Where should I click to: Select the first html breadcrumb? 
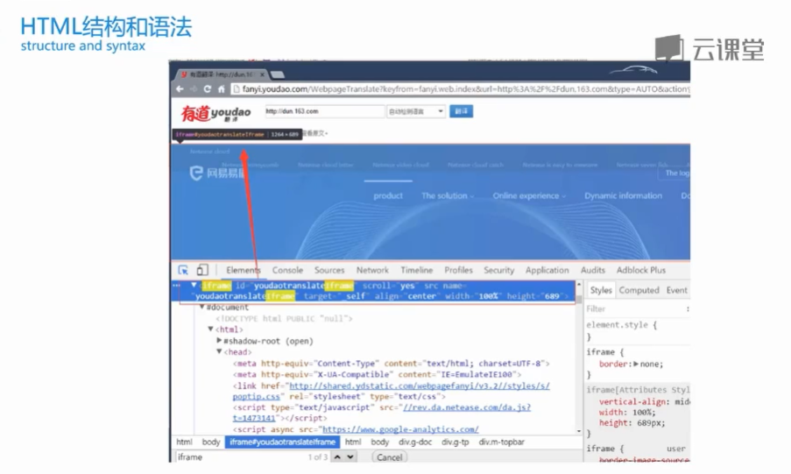[x=184, y=442]
